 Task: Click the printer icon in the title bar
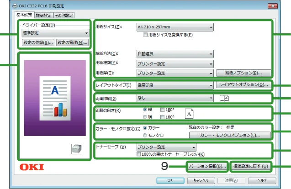coord(15,6)
